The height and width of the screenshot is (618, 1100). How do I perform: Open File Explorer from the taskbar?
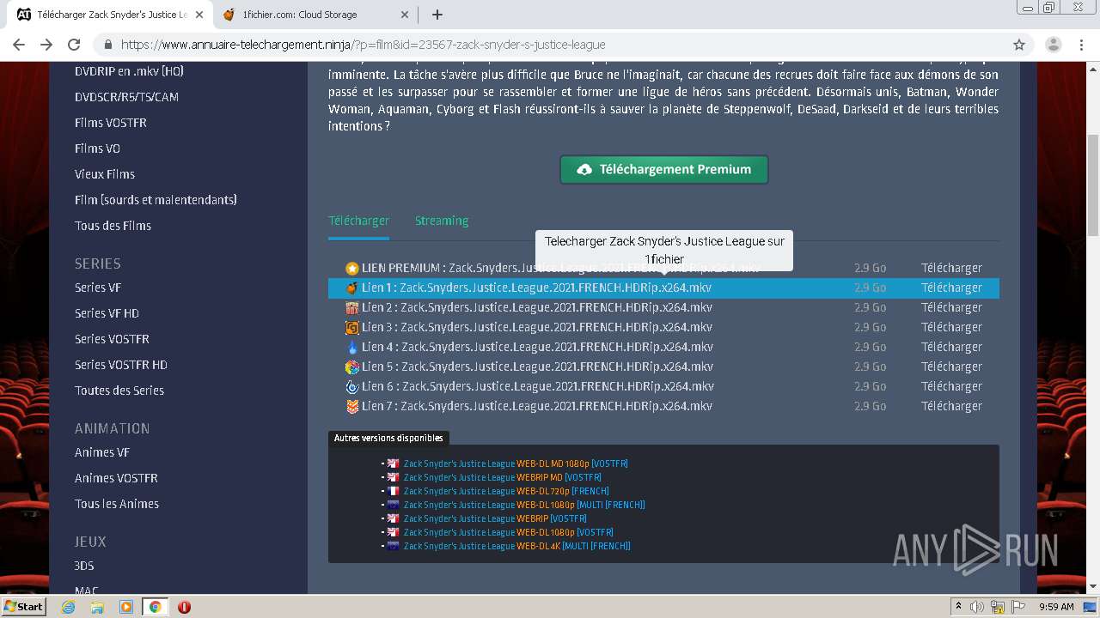click(x=97, y=607)
